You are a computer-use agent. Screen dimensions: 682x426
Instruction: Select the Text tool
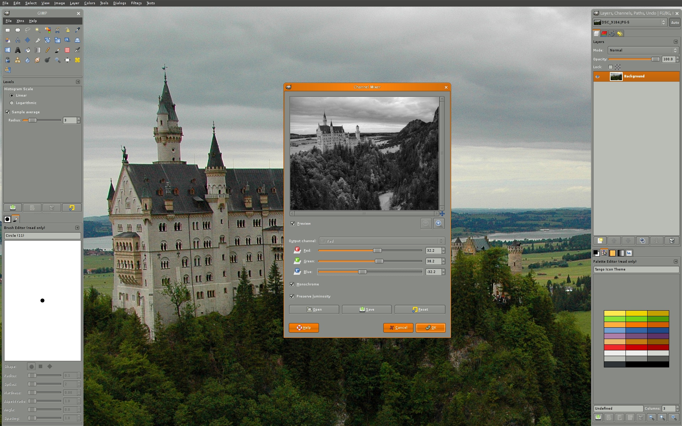pyautogui.click(x=18, y=50)
